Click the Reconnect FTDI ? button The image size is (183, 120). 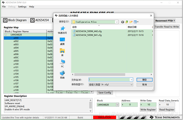[x=165, y=21]
